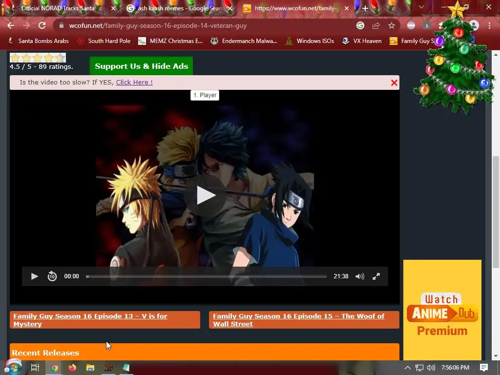Dismiss the slow video notice with red X

click(394, 83)
